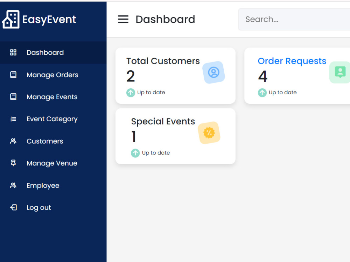
Task: Open the Employee section
Action: (x=53, y=185)
